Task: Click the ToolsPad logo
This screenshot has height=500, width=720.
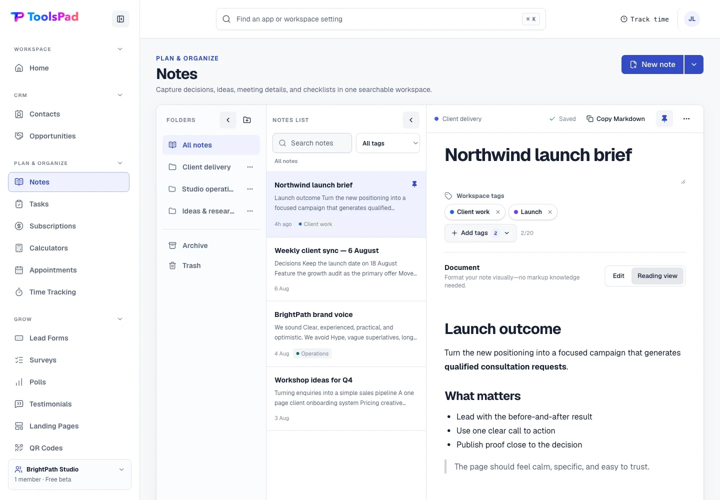Action: [x=44, y=17]
